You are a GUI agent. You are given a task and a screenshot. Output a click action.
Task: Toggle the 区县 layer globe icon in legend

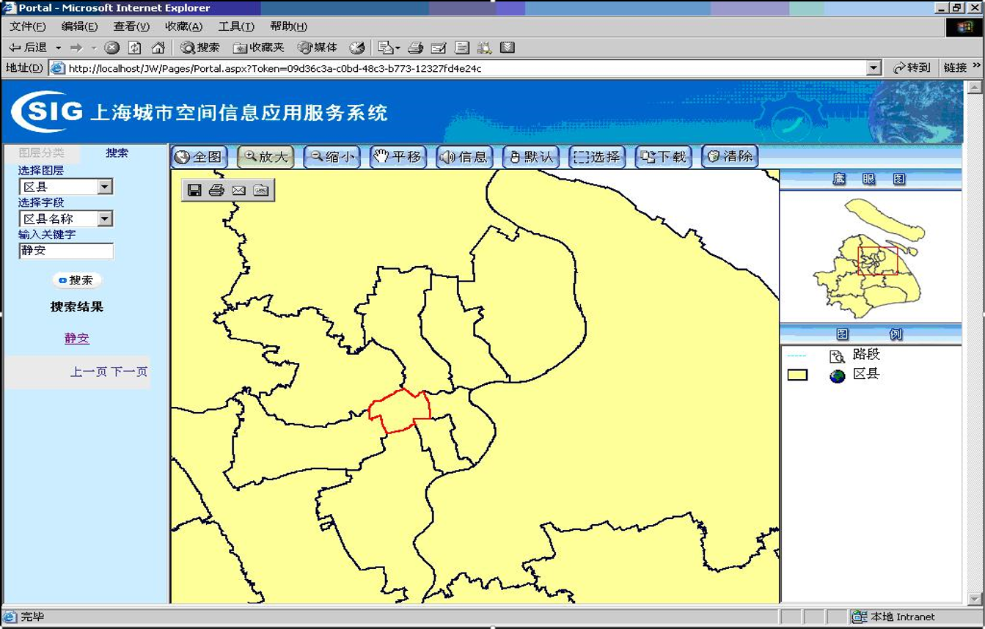coord(837,375)
